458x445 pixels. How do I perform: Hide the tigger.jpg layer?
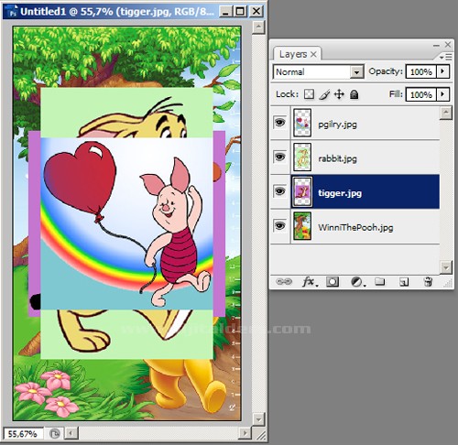[279, 191]
